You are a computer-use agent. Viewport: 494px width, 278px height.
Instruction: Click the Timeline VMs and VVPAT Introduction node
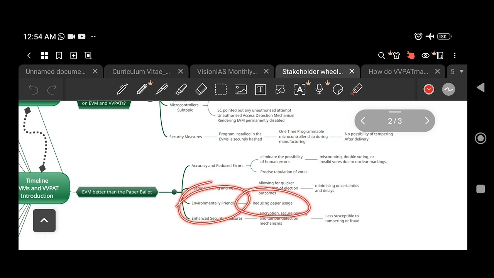pos(44,188)
